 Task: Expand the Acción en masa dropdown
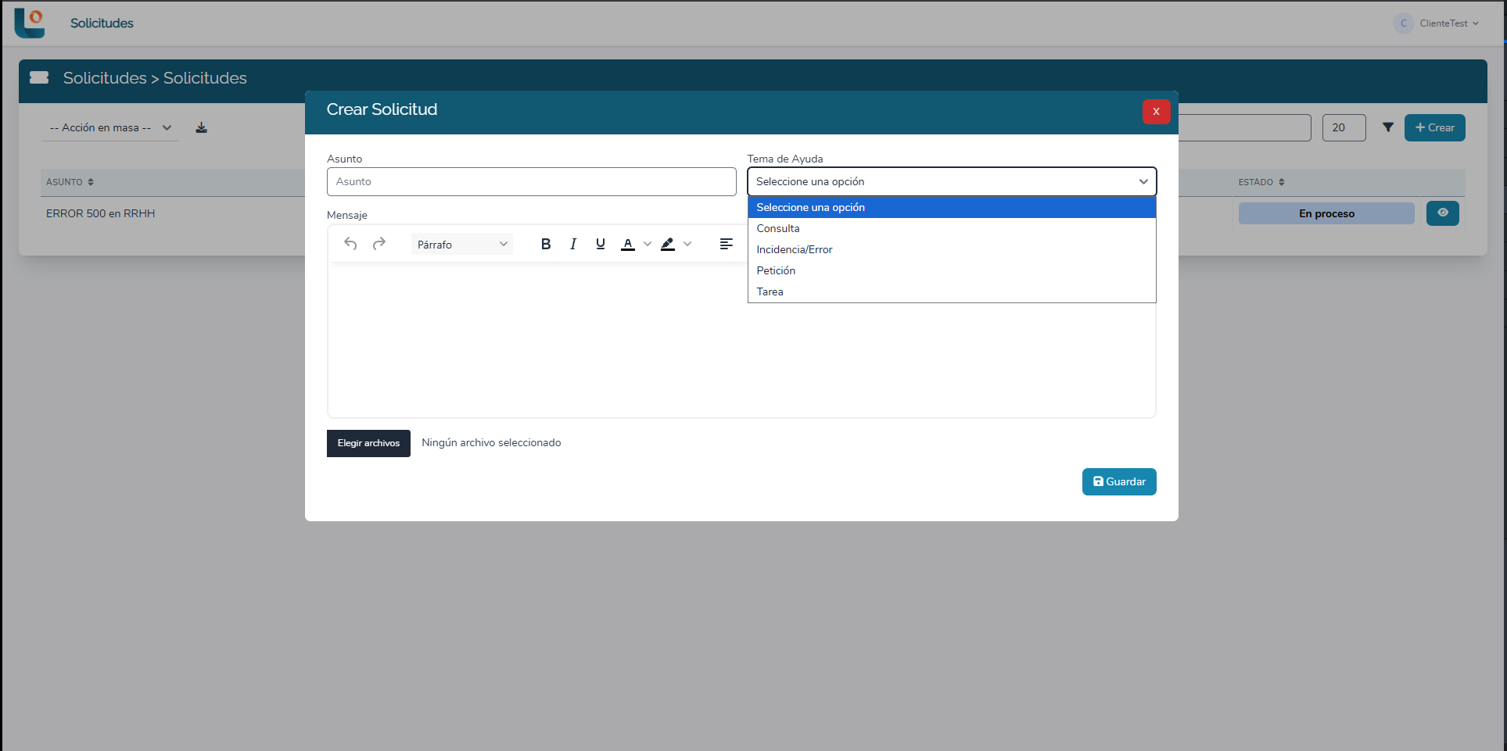[x=109, y=127]
